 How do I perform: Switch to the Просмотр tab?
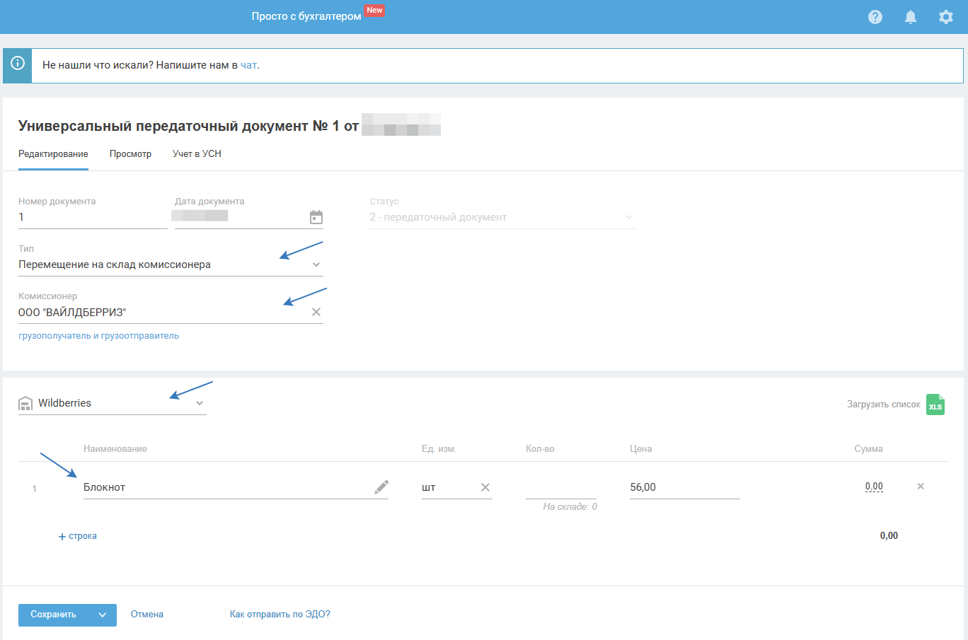click(x=130, y=154)
